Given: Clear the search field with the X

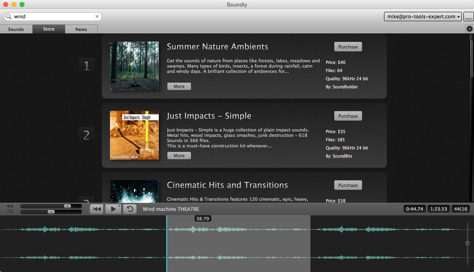Looking at the screenshot, I should point(97,16).
